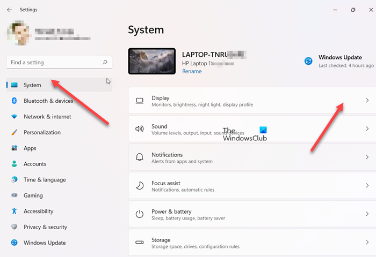Click the Personalization paintbrush icon
This screenshot has width=376, height=257.
pyautogui.click(x=15, y=132)
